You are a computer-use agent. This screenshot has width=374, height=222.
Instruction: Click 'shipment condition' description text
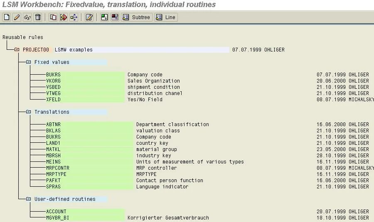[154, 87]
